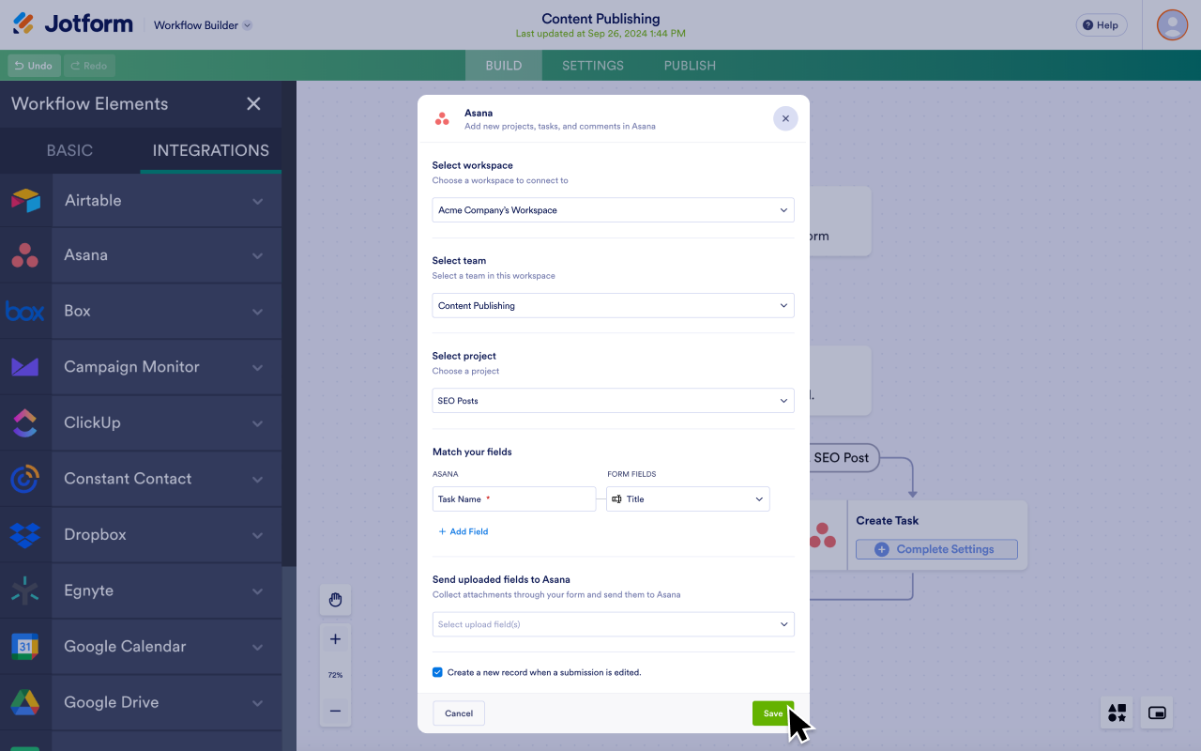
Task: Click the Asana icon on Create Task node
Action: (823, 535)
